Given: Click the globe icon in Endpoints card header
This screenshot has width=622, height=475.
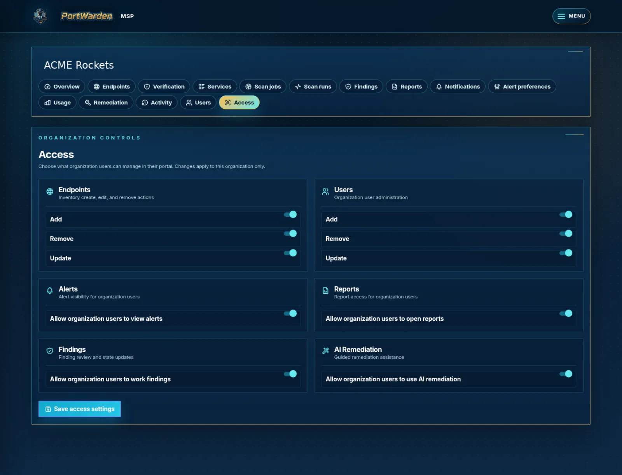Looking at the screenshot, I should coord(50,191).
